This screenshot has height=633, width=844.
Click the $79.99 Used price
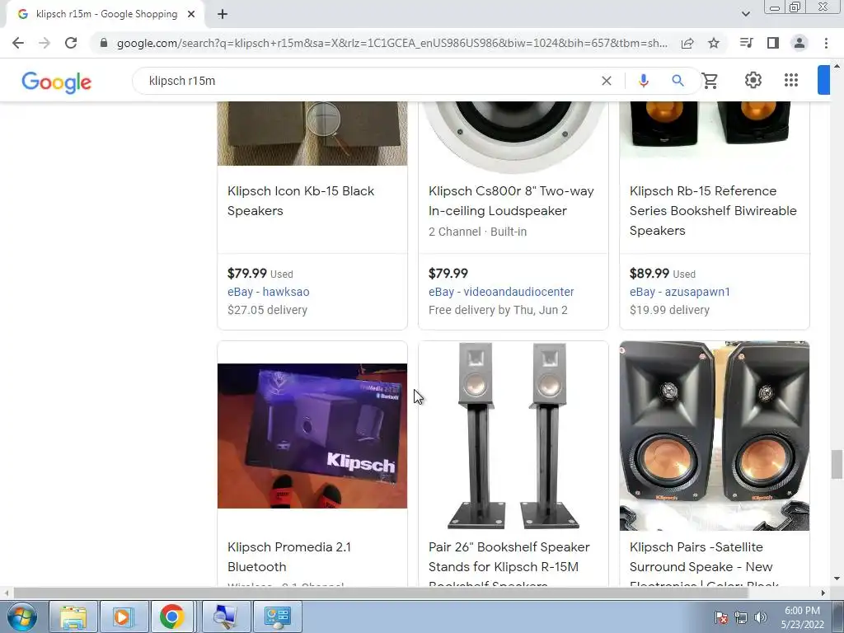coord(260,274)
